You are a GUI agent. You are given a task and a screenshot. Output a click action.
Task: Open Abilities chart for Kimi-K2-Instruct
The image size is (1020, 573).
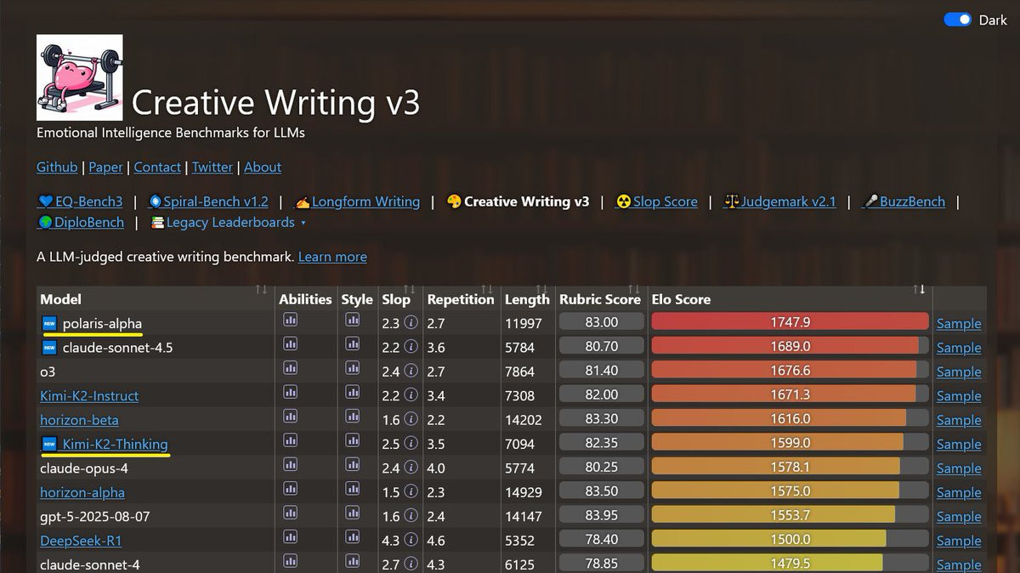(x=290, y=393)
